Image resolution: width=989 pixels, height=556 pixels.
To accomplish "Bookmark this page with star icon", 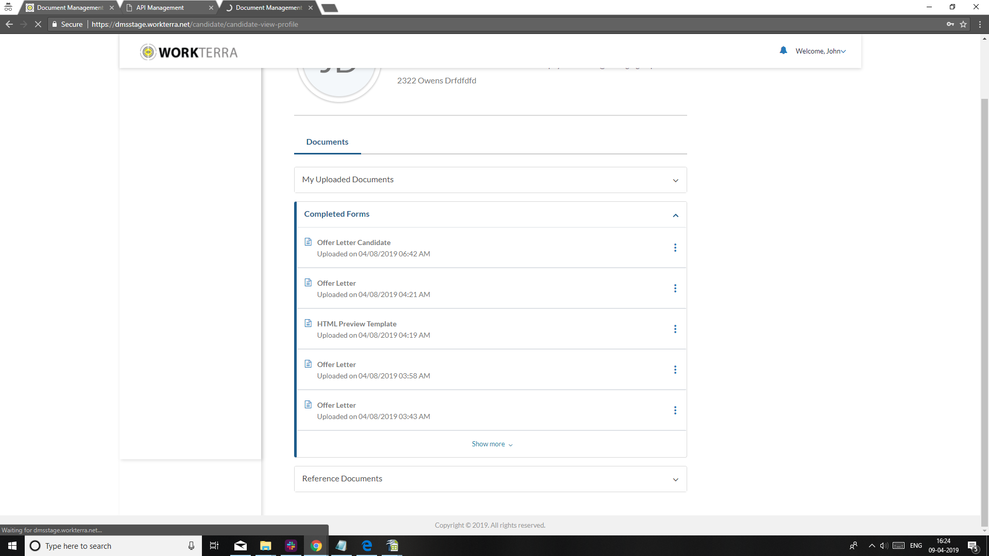I will 963,24.
